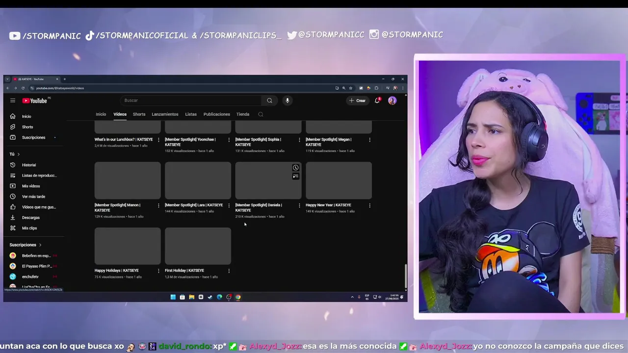
Task: Open the account avatar menu
Action: coord(392,101)
